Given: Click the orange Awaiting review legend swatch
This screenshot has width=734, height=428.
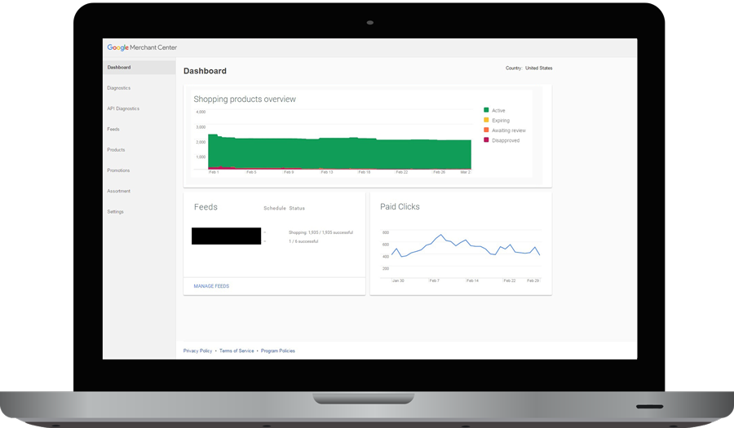Looking at the screenshot, I should [486, 130].
